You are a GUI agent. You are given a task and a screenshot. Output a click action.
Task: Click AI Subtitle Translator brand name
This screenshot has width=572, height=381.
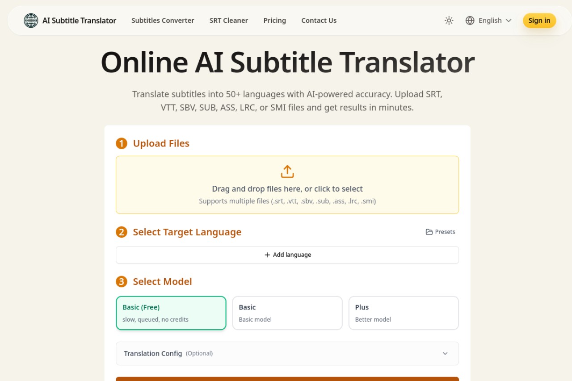pos(80,21)
